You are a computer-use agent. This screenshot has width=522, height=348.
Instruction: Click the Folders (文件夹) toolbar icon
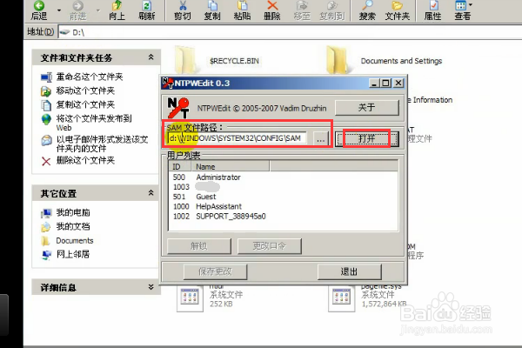398,10
